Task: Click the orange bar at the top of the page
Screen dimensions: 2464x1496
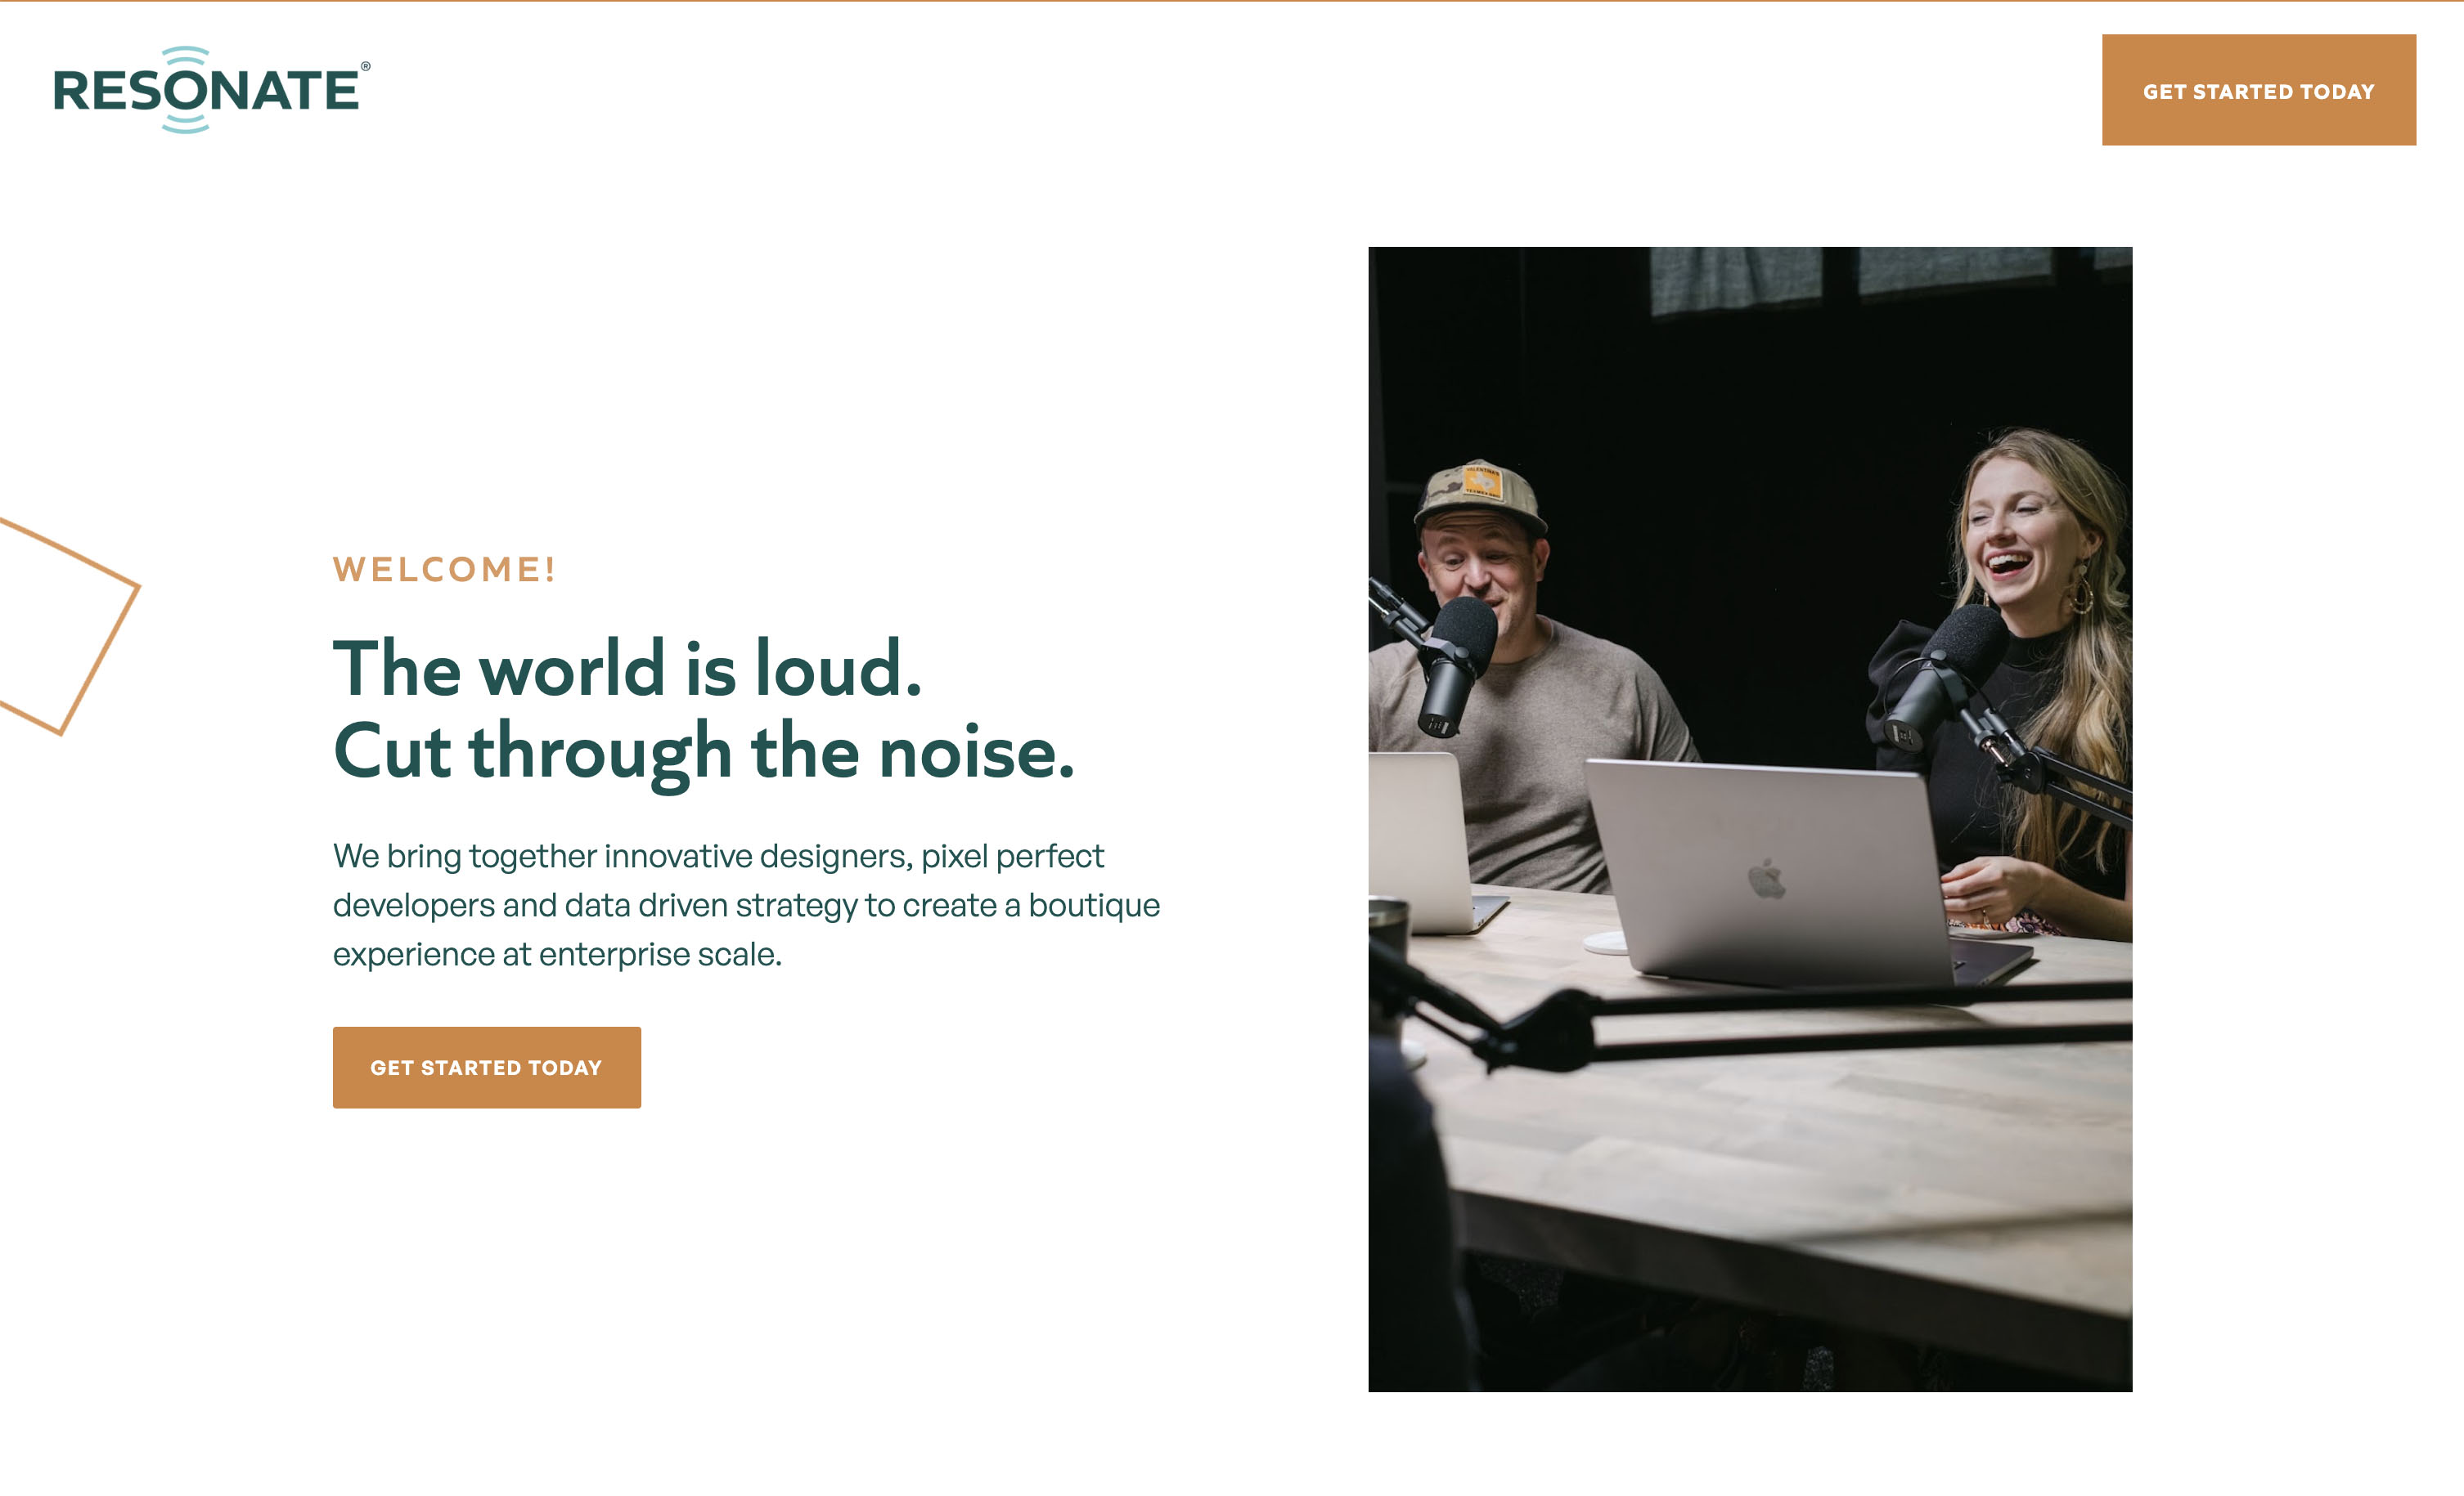Action: click(x=1232, y=6)
